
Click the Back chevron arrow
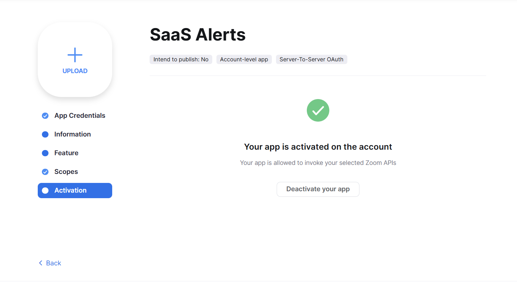point(41,263)
